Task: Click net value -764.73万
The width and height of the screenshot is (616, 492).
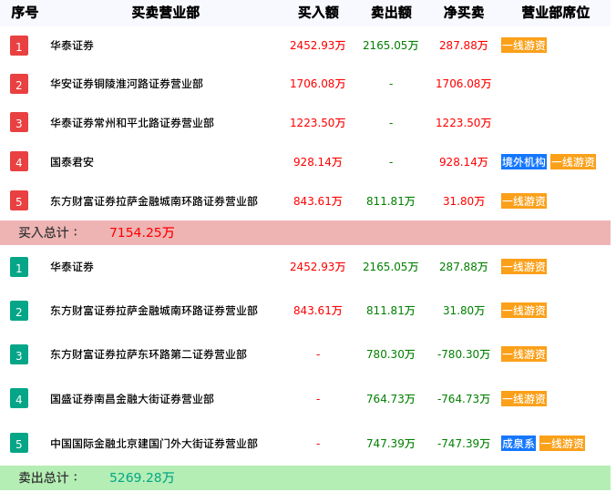Action: point(464,399)
